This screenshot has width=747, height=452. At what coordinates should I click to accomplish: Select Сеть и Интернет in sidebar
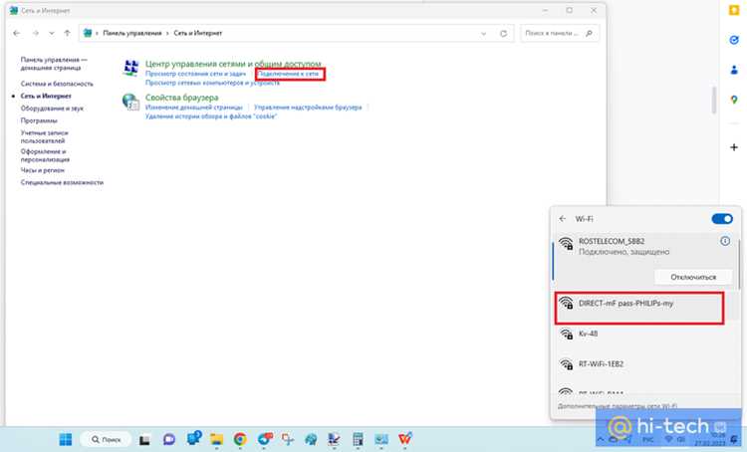tap(46, 96)
